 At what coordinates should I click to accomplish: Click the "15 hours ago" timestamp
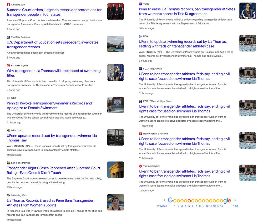click(14, 187)
